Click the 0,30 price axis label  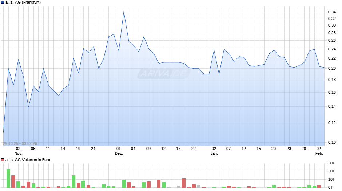click(x=332, y=25)
